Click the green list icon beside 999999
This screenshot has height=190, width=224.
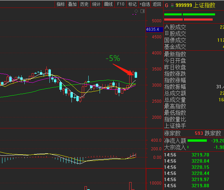tap(171, 5)
